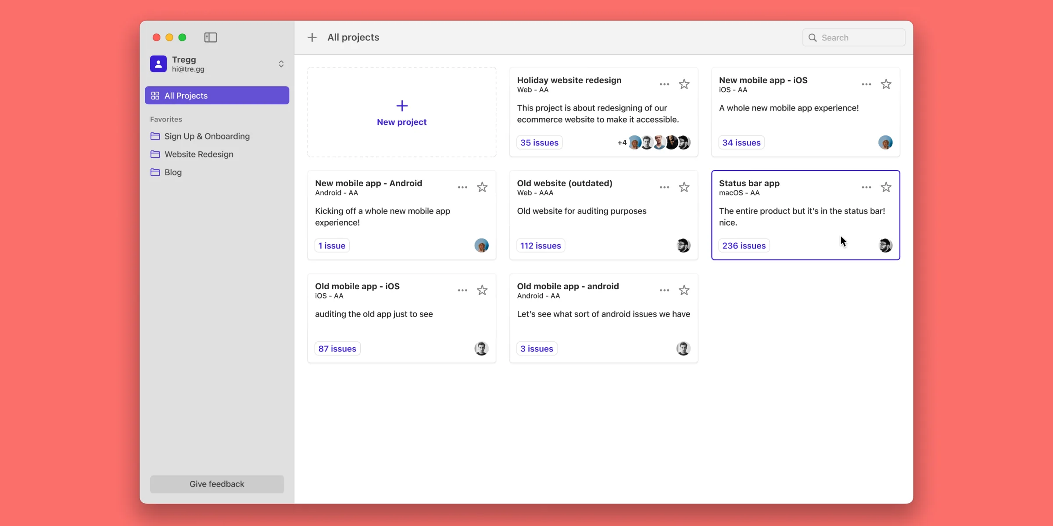Click the search magnifier icon

pos(813,37)
